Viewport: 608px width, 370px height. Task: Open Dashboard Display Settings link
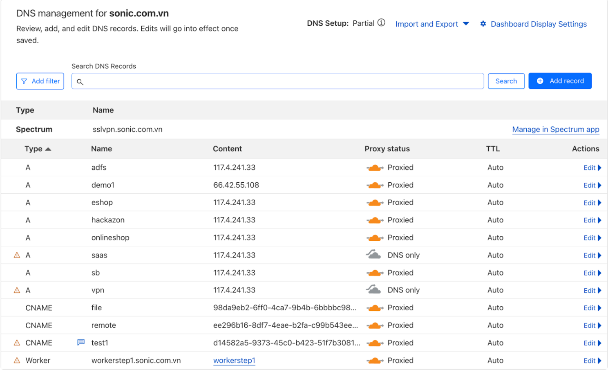tap(539, 24)
